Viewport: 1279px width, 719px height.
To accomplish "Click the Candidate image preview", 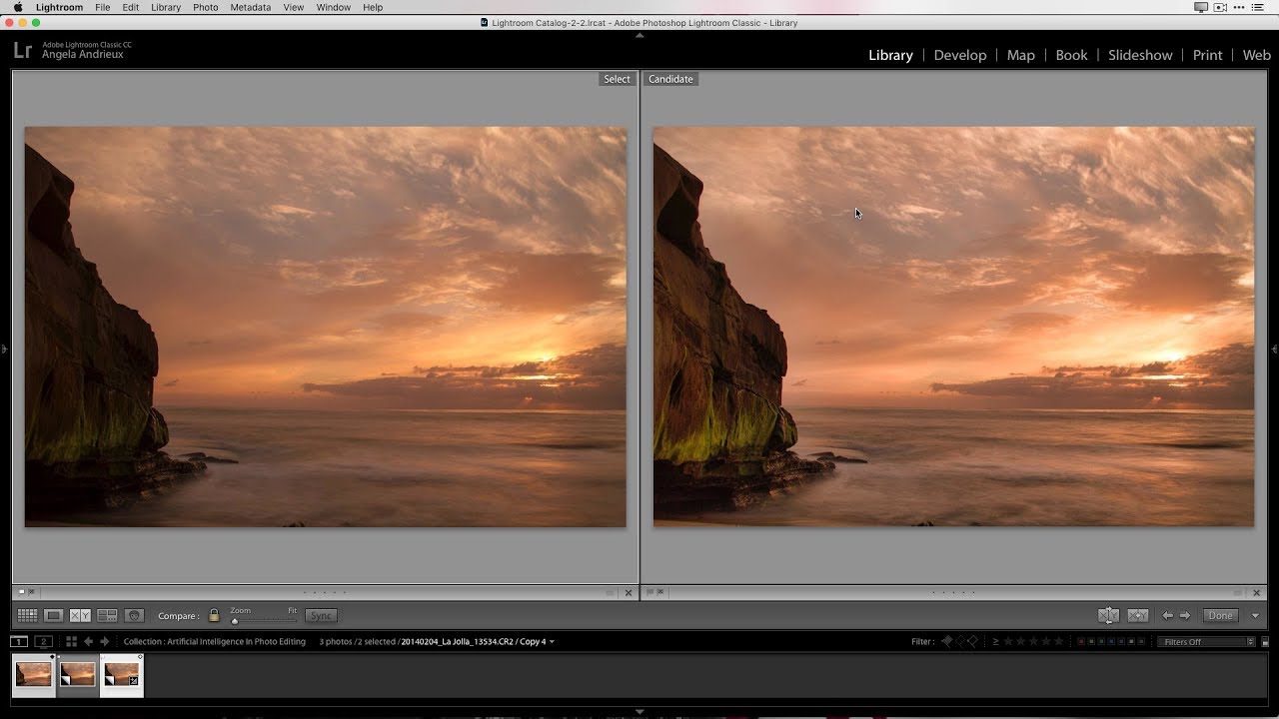I will point(953,327).
